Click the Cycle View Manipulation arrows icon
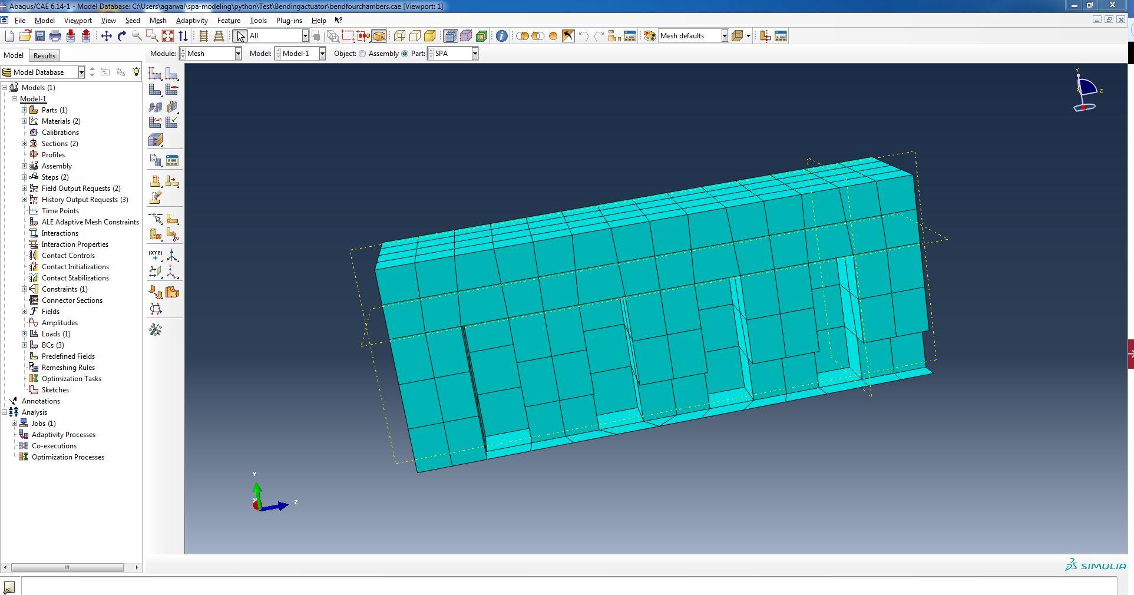The height and width of the screenshot is (595, 1134). pos(183,36)
